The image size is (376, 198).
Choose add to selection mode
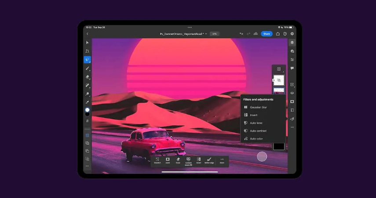tap(87, 143)
